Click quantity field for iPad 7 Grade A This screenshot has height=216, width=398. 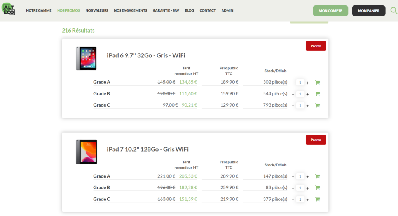pyautogui.click(x=300, y=176)
